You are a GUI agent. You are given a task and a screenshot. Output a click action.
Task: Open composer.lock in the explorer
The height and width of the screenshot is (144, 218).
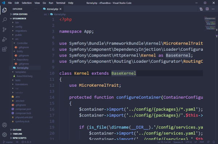coord(23,113)
